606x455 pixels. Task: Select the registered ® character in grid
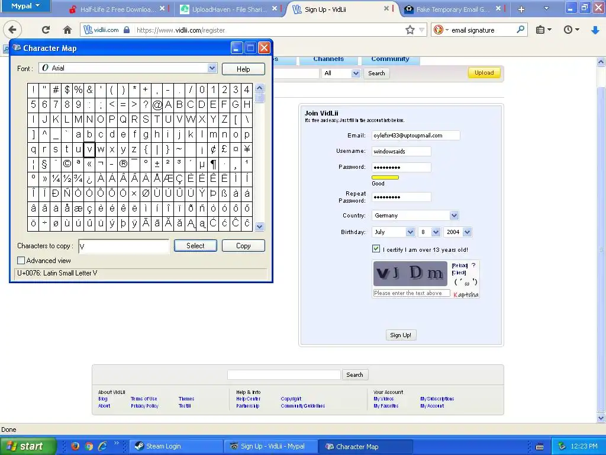(123, 164)
